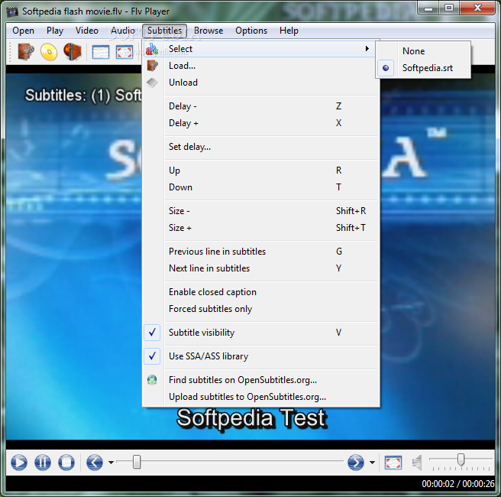The height and width of the screenshot is (497, 501).
Task: Go to Next line in subtitles
Action: tap(260, 268)
